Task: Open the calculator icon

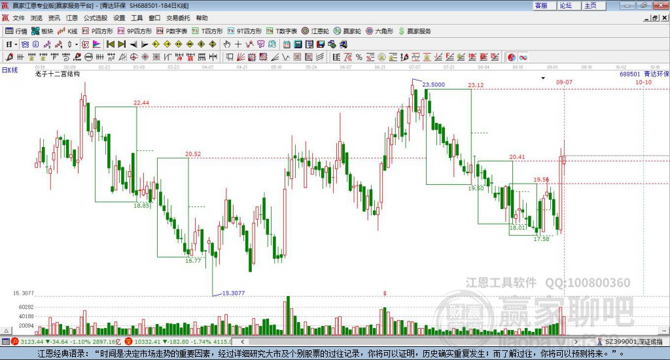Action: pyautogui.click(x=298, y=44)
